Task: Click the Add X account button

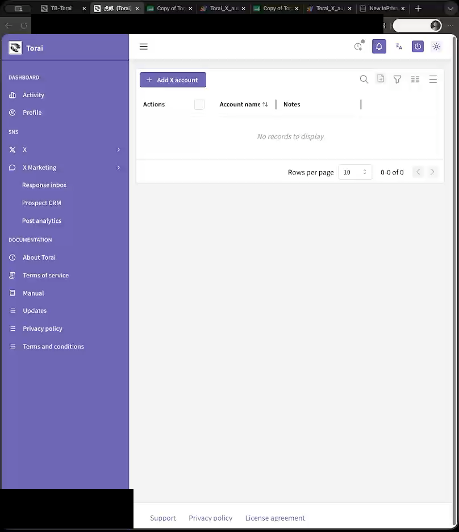Action: click(173, 80)
